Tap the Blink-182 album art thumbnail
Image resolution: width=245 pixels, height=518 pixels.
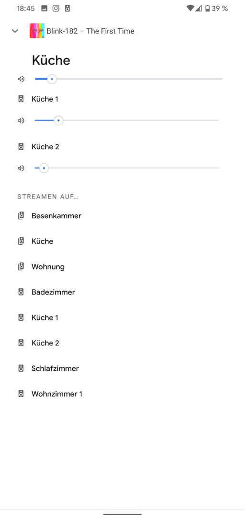pyautogui.click(x=37, y=31)
